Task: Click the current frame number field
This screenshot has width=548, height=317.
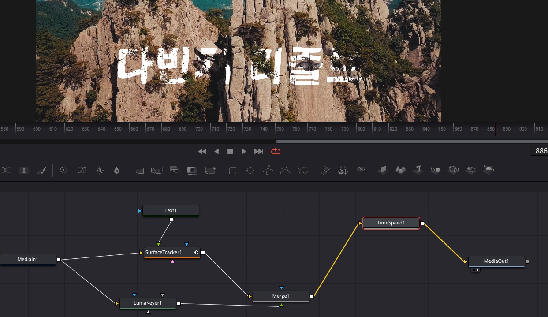Action: [540, 151]
